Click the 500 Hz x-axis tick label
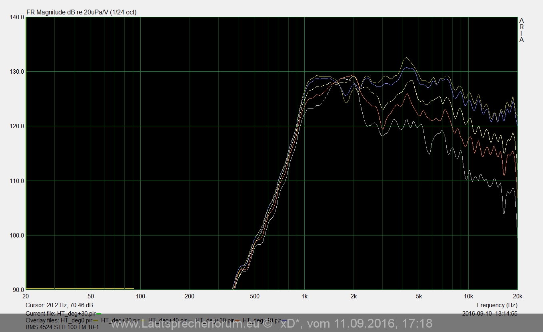 point(254,297)
